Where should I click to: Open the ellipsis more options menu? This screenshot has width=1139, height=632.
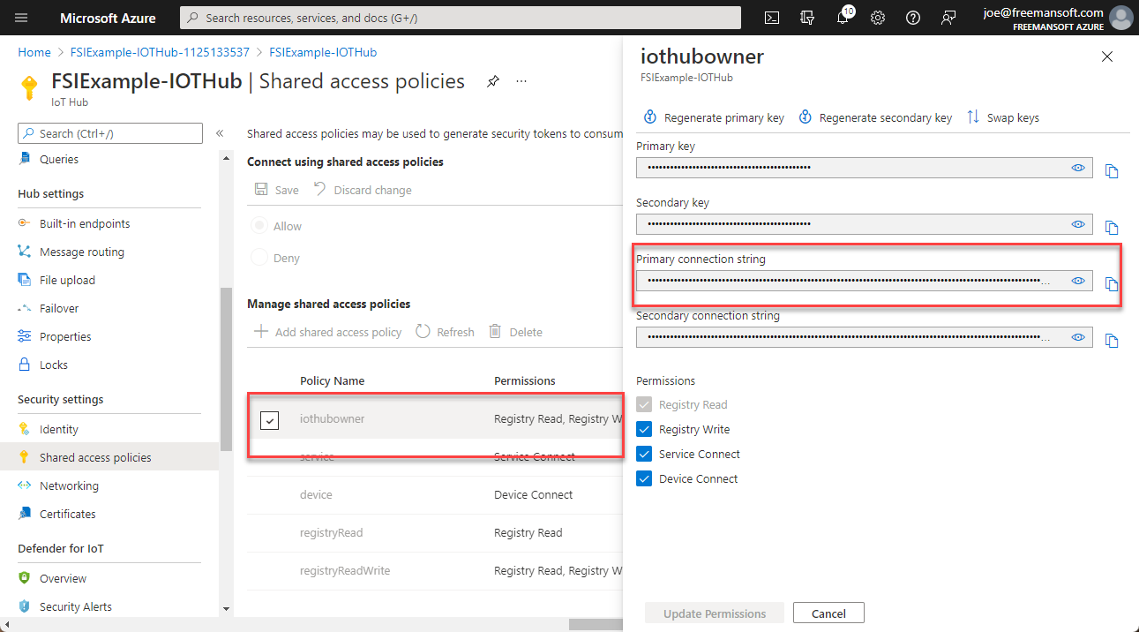coord(521,80)
